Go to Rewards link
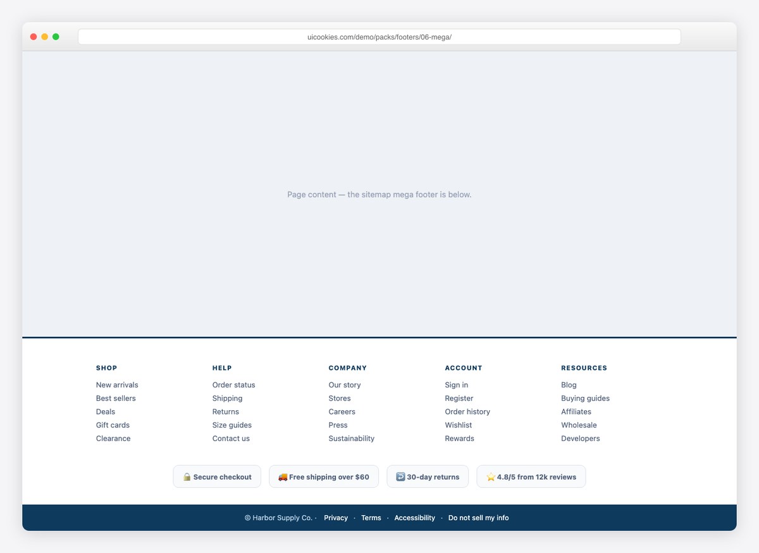Image resolution: width=759 pixels, height=553 pixels. pos(460,438)
